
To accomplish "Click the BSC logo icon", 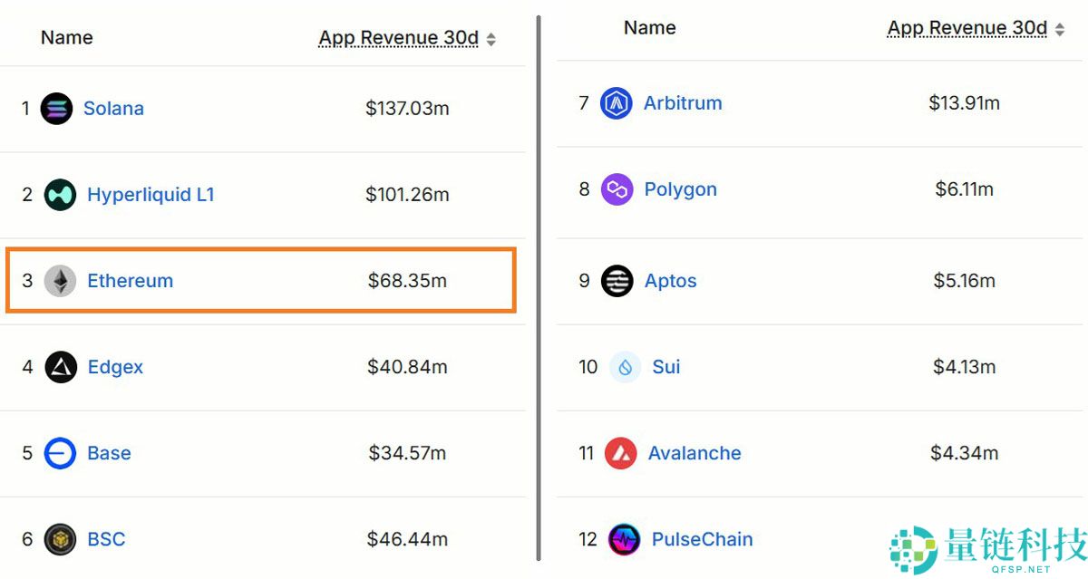I will (61, 539).
